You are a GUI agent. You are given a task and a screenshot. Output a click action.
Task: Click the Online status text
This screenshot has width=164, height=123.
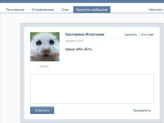(x=44, y=66)
